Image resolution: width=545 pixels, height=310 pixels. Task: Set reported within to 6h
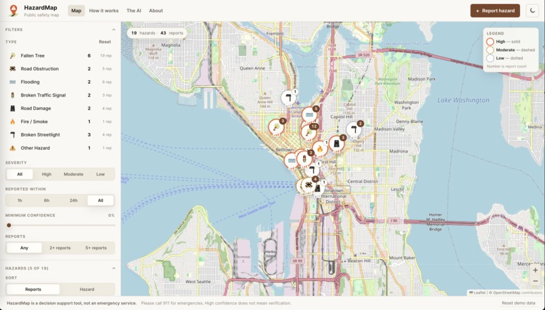coord(47,201)
